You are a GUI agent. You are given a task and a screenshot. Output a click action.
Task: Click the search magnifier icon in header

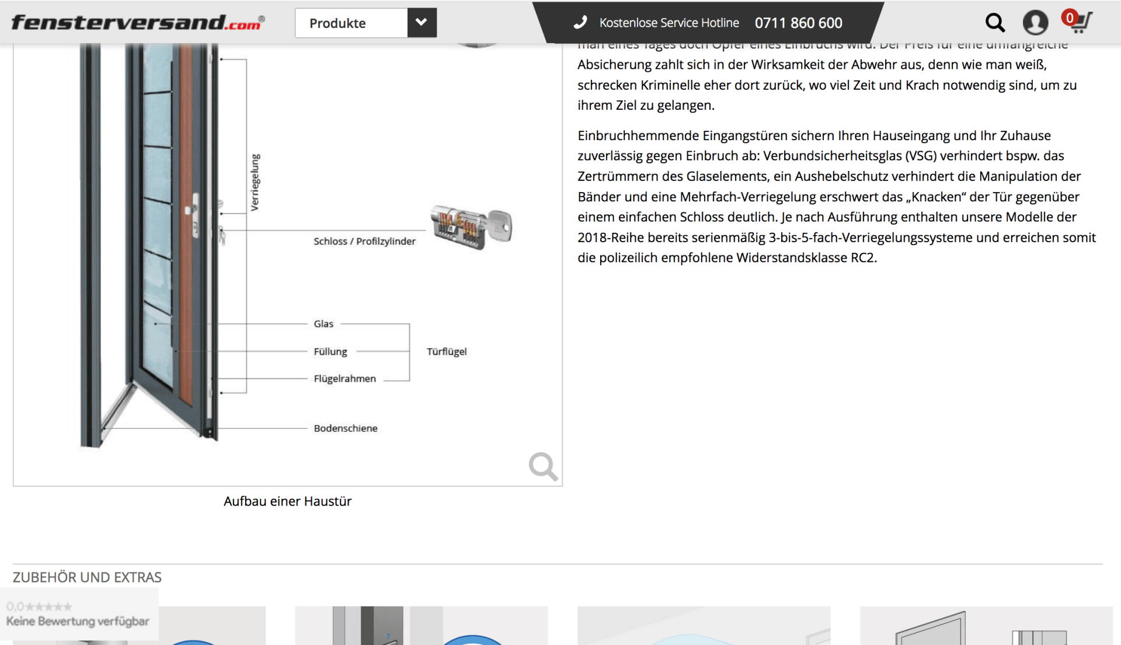pos(995,23)
